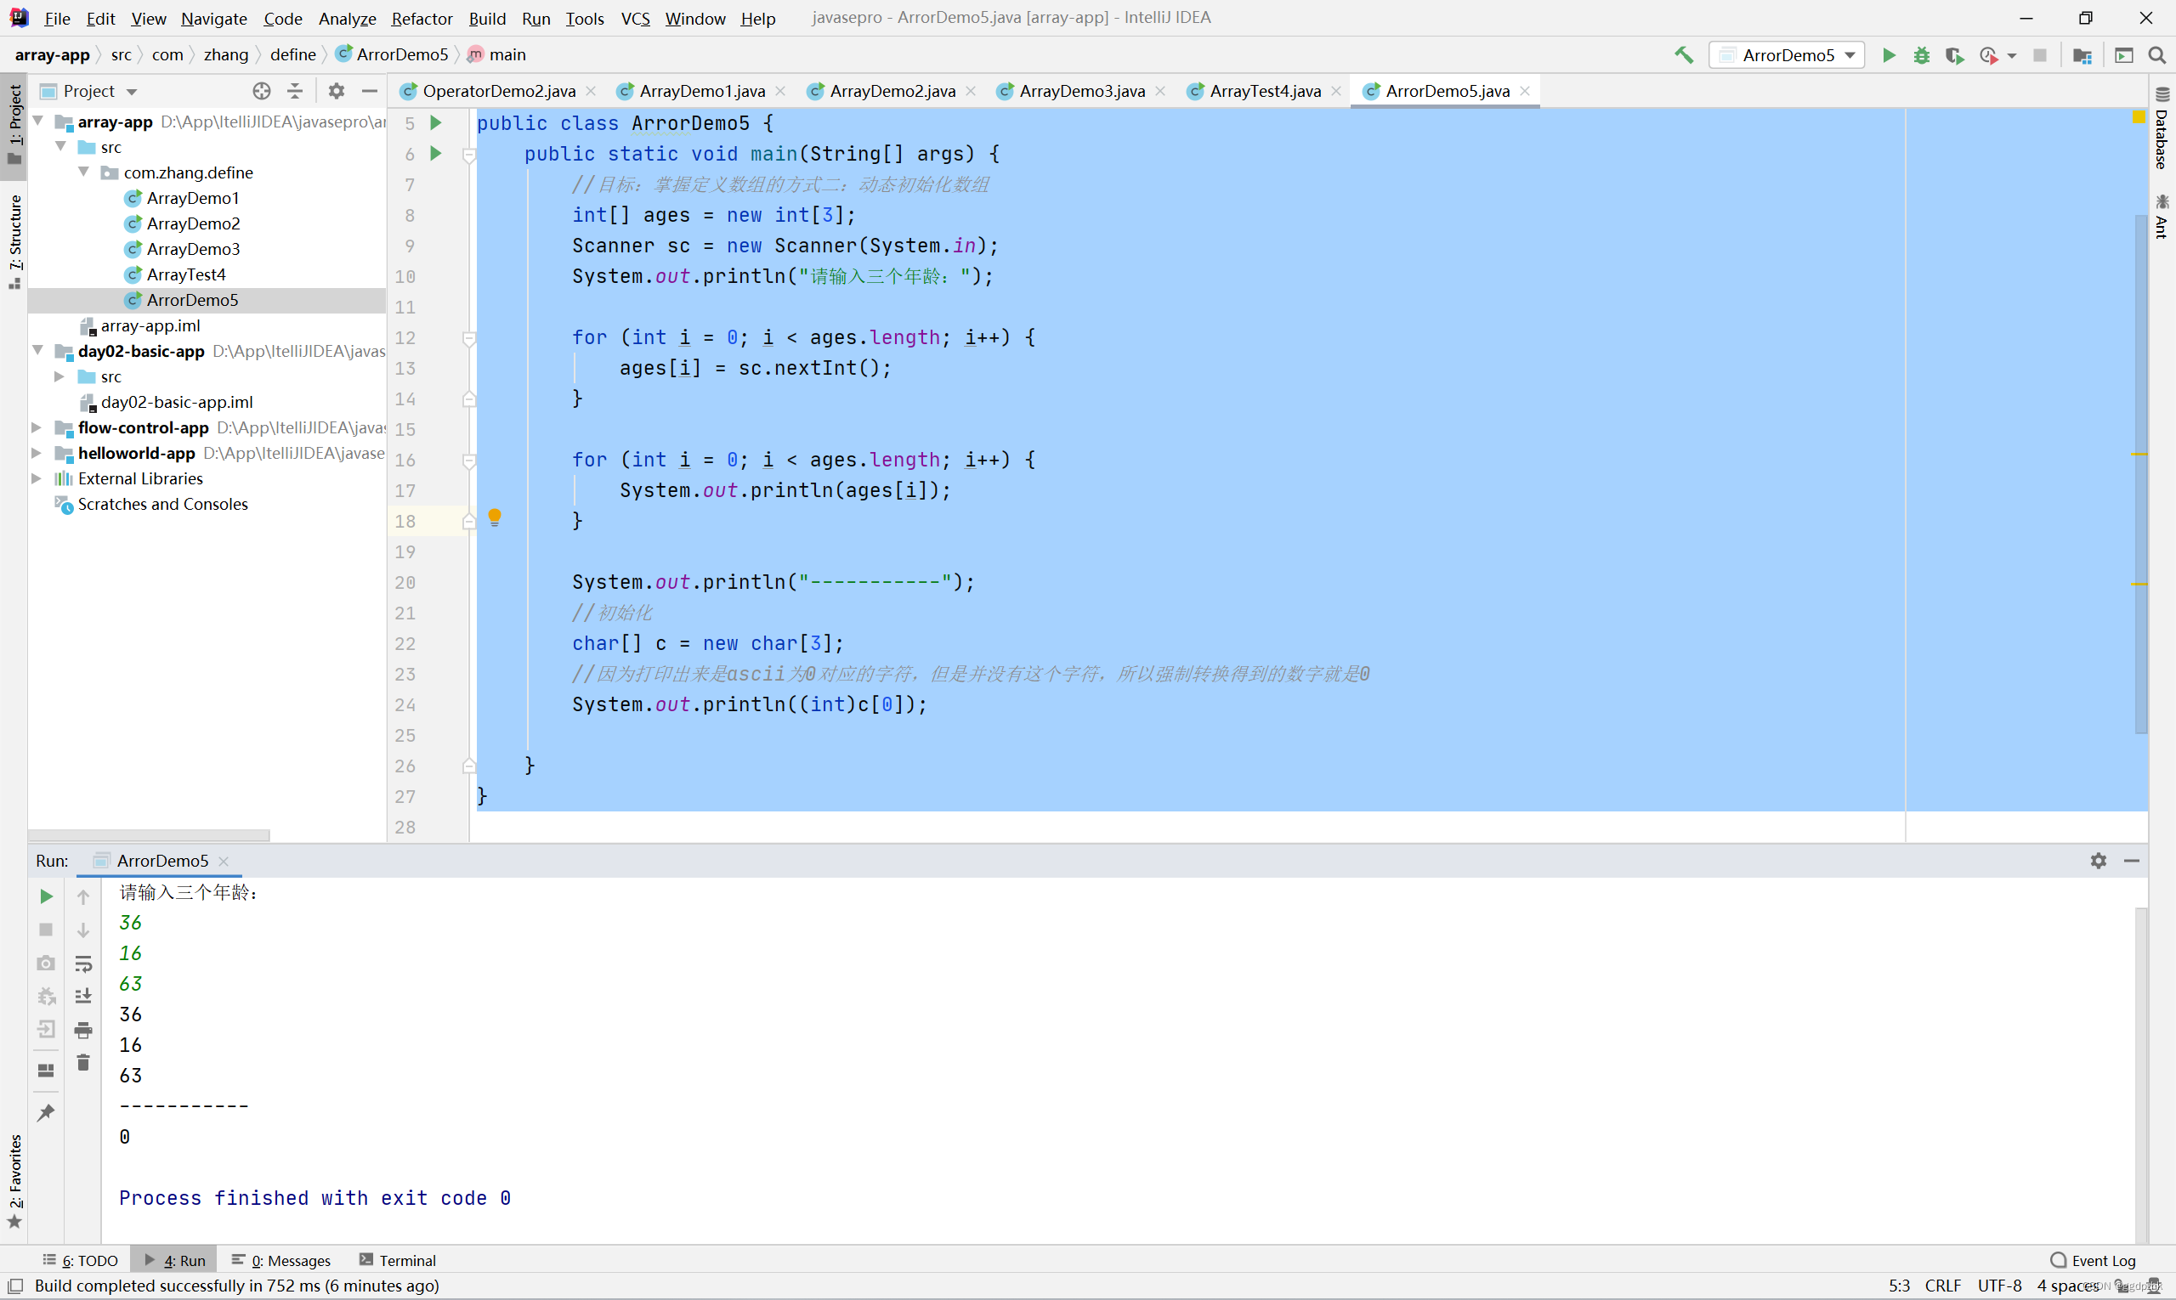The height and width of the screenshot is (1300, 2176).
Task: Hide the Project tool window
Action: [x=370, y=91]
